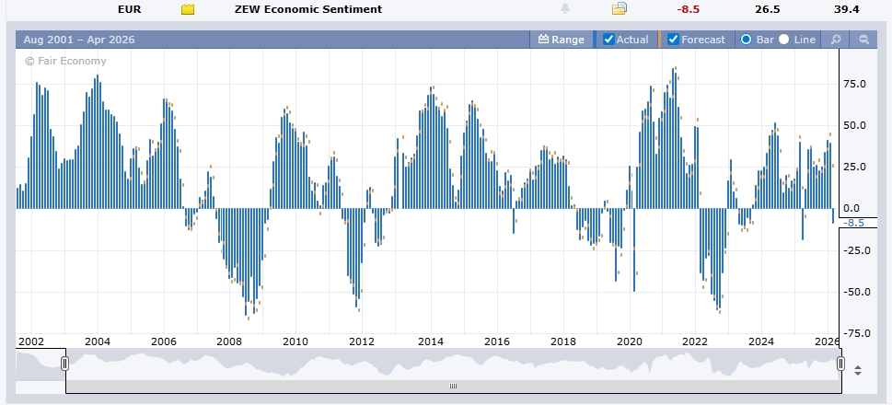This screenshot has width=892, height=405.
Task: Click the alert bell icon
Action: click(x=564, y=9)
